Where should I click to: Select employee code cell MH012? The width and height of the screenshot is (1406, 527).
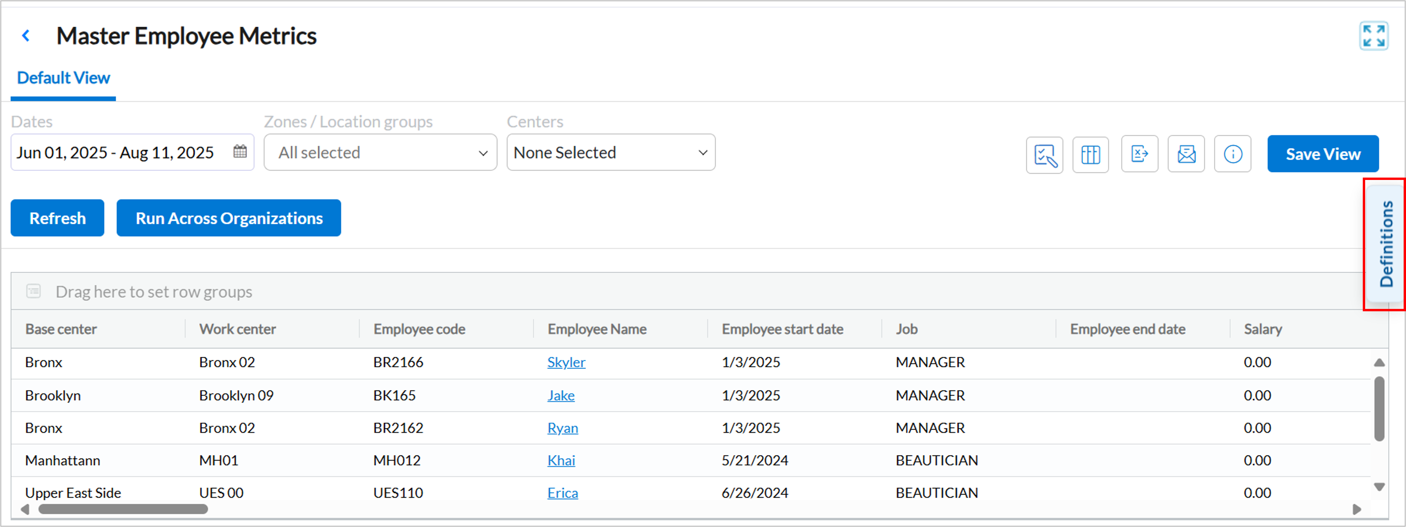[x=397, y=460]
